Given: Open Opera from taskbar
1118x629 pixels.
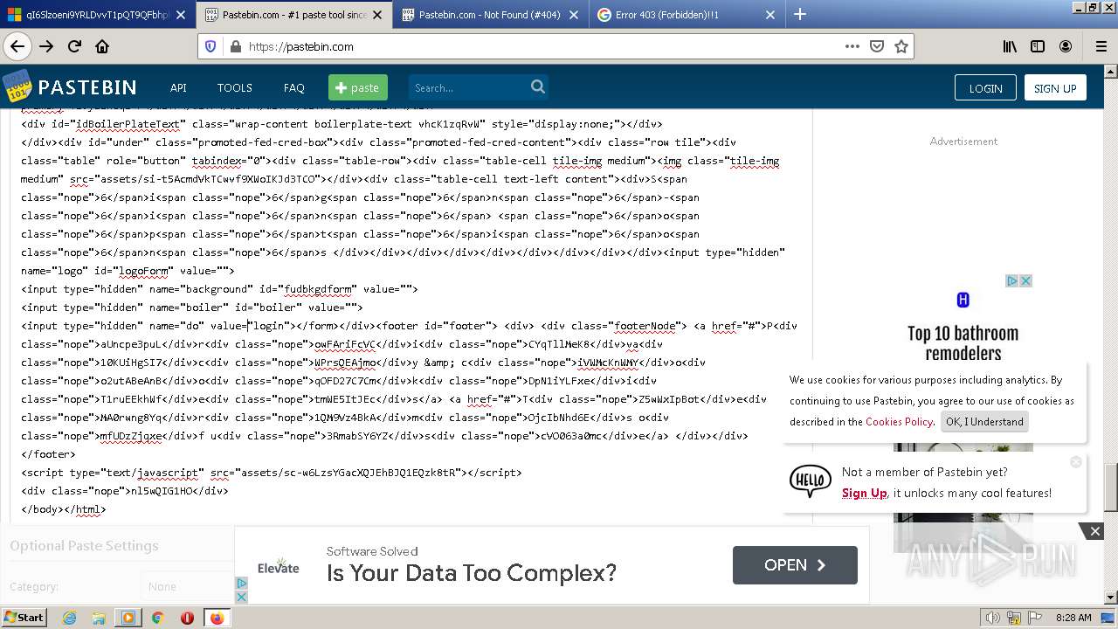Looking at the screenshot, I should pos(187,618).
